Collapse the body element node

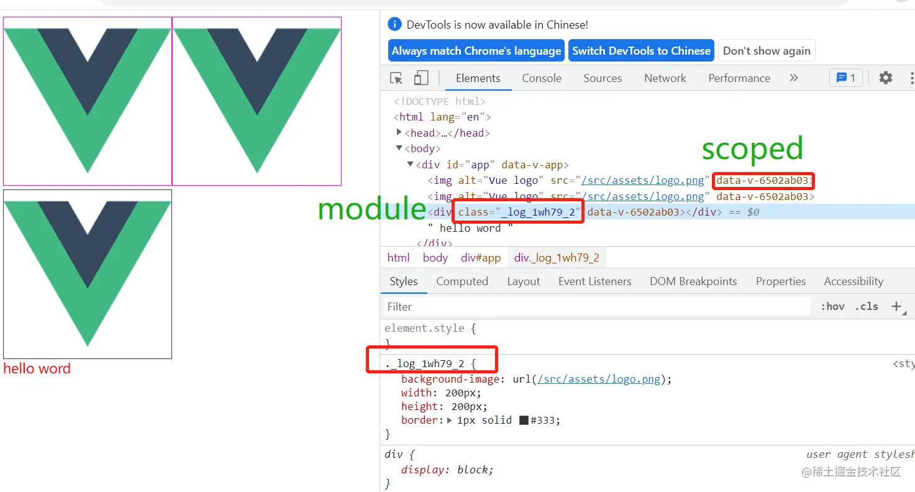[399, 148]
